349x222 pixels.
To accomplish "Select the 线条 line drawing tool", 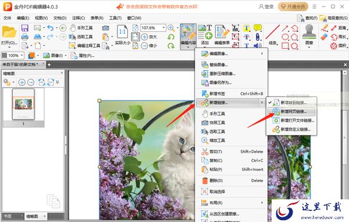I will coord(273,35).
